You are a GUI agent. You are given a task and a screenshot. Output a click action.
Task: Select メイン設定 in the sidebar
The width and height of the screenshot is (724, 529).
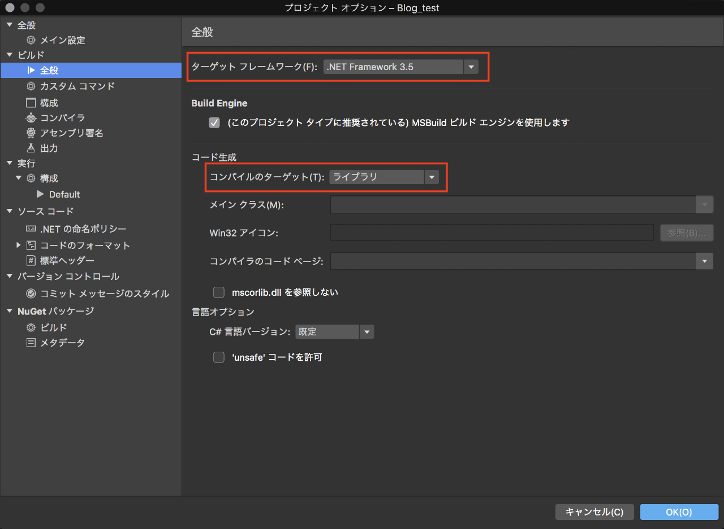pyautogui.click(x=62, y=40)
